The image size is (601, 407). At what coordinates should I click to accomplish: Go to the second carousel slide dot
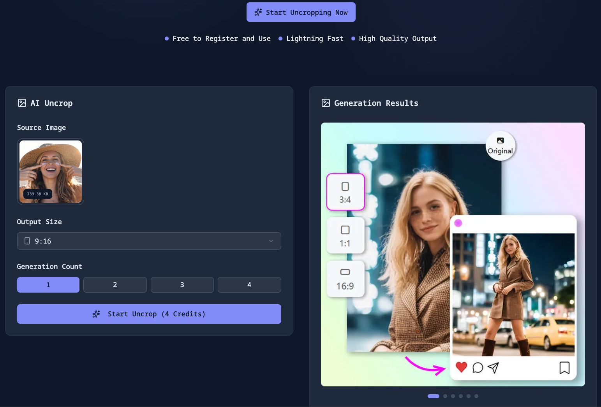pyautogui.click(x=445, y=396)
